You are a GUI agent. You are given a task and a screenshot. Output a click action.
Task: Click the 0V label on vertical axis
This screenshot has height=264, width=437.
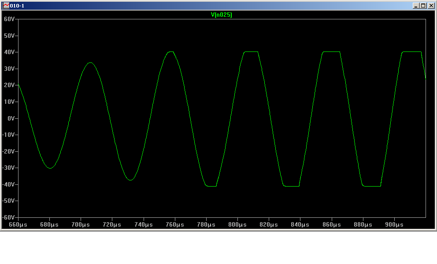tap(11, 118)
